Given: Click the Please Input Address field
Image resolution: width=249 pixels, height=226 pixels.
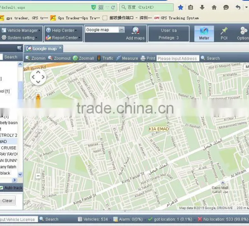Looking at the screenshot, I should [178, 58].
